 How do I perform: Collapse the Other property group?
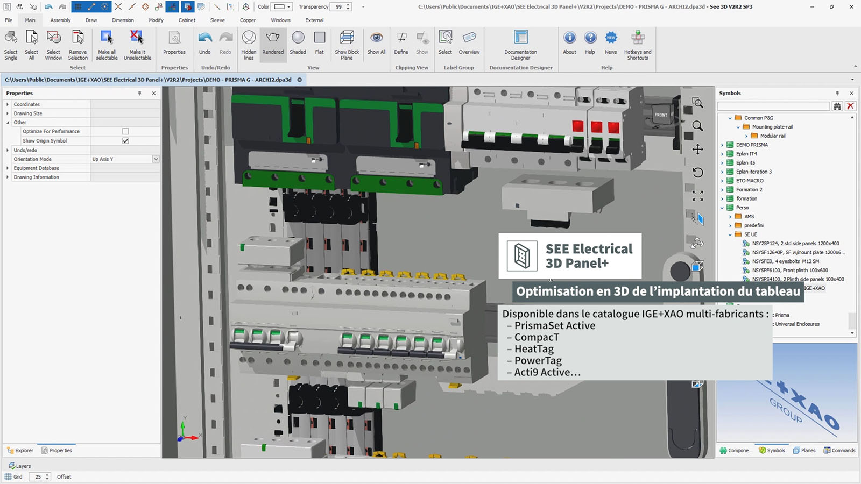pyautogui.click(x=8, y=123)
